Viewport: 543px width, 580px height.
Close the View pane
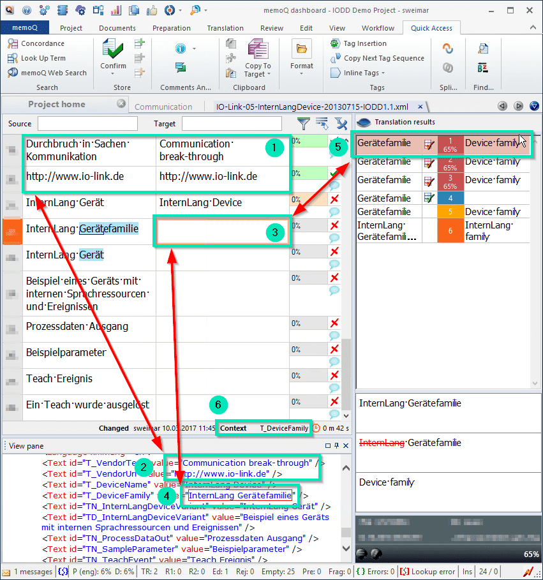point(346,446)
